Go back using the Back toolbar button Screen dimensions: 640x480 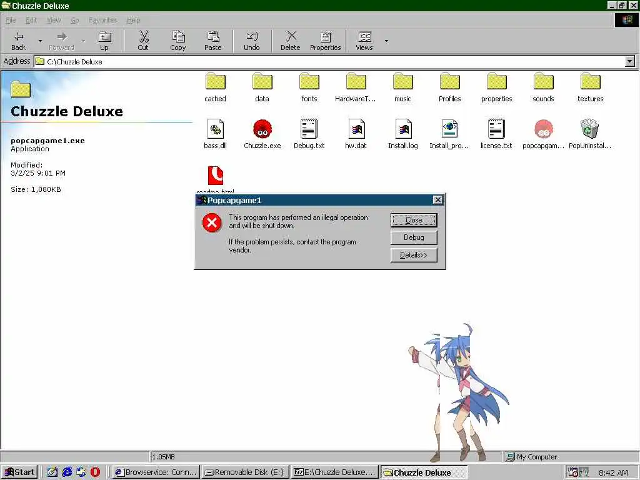(18, 41)
